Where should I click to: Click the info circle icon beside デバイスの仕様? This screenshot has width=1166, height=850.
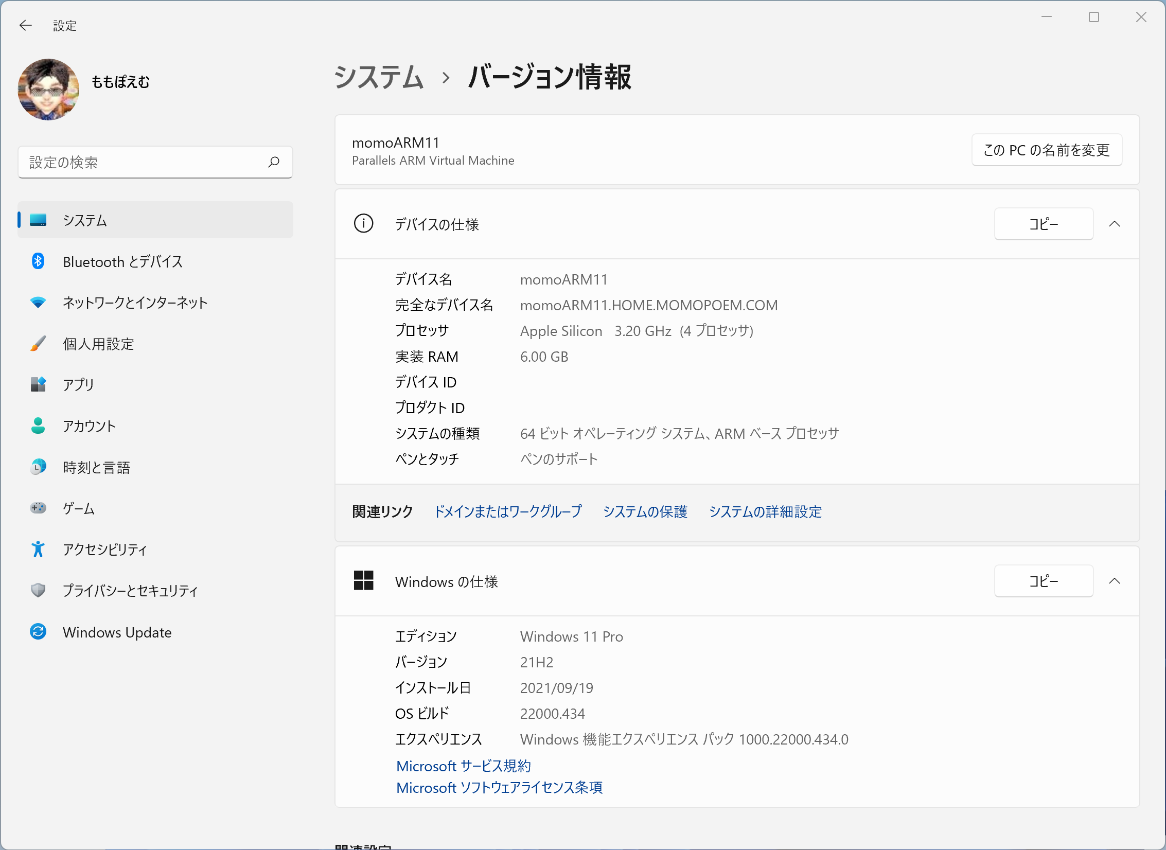[364, 223]
